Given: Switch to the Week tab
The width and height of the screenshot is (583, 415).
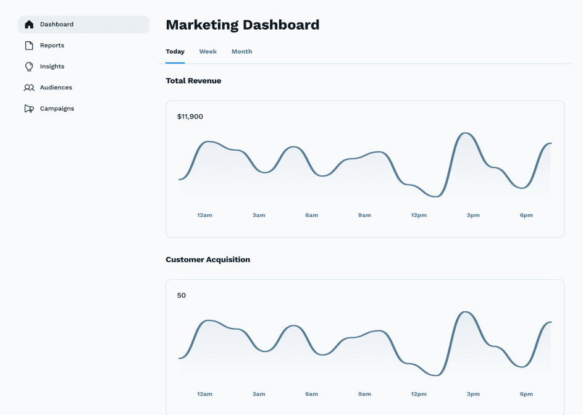Looking at the screenshot, I should click(208, 52).
